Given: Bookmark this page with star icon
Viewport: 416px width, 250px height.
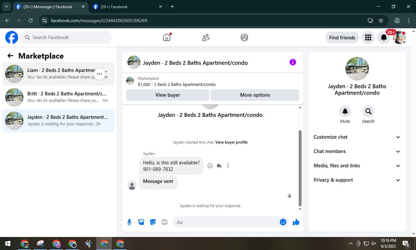Looking at the screenshot, I should click(381, 21).
